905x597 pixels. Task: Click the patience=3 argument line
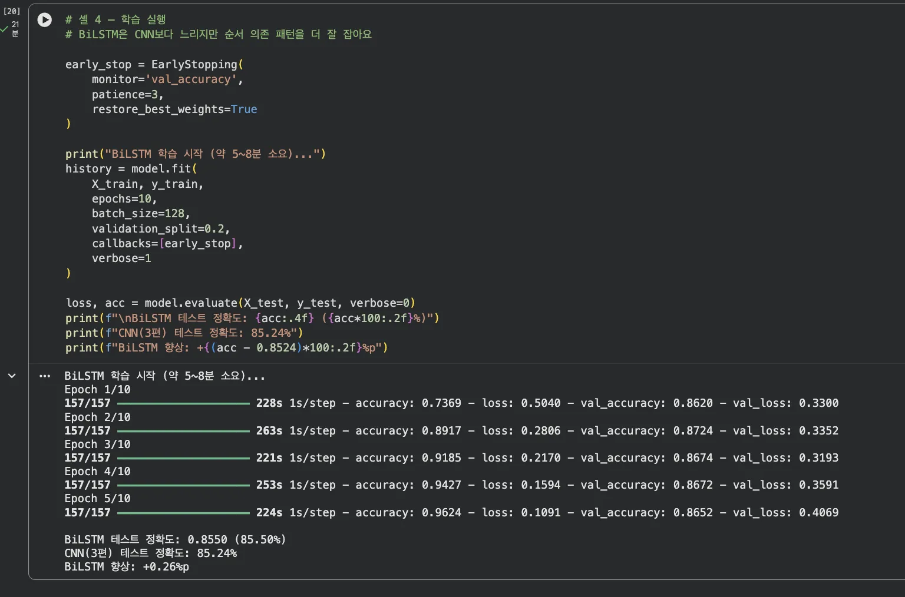point(128,94)
